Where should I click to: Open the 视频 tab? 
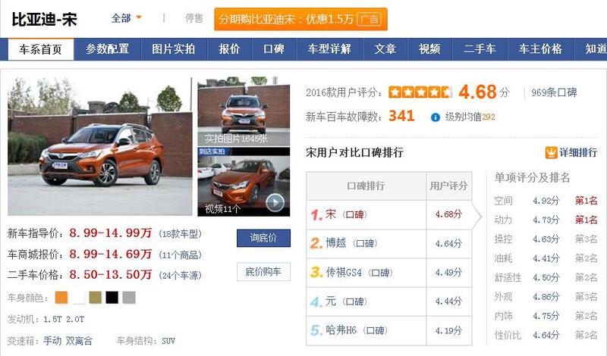point(429,49)
